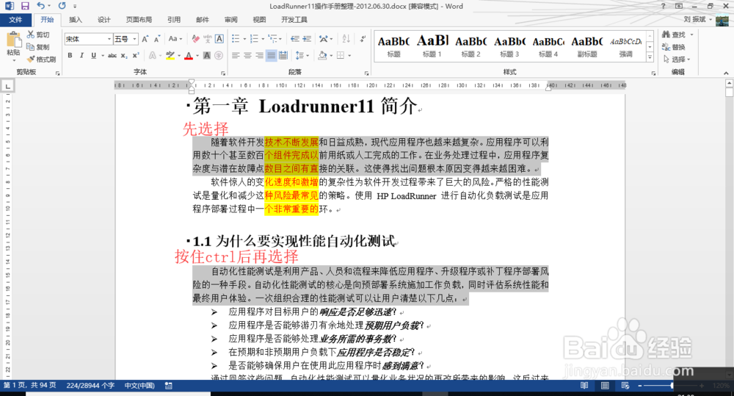Apply the 标题 1 heading style
Image resolution: width=734 pixels, height=396 pixels.
pos(432,46)
